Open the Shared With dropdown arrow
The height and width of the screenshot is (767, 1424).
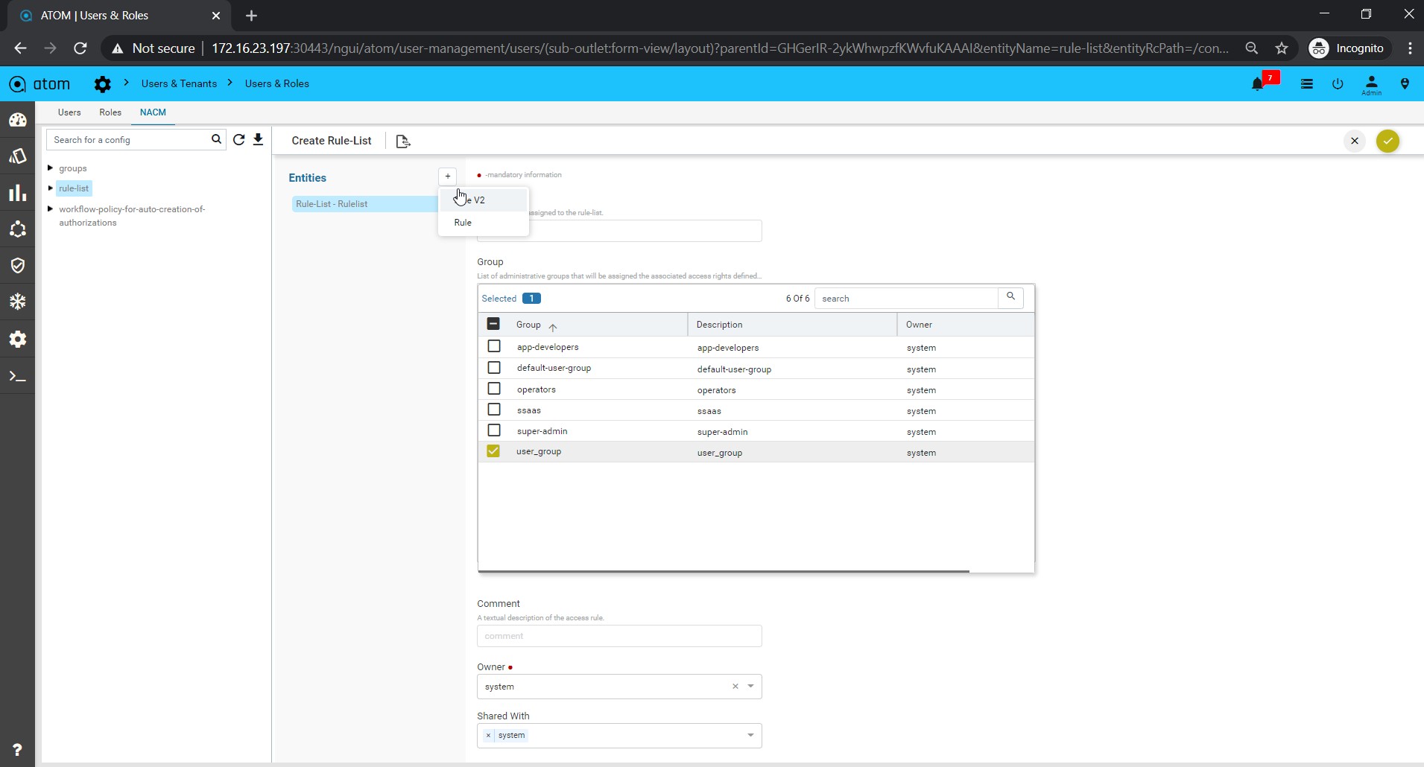click(750, 736)
